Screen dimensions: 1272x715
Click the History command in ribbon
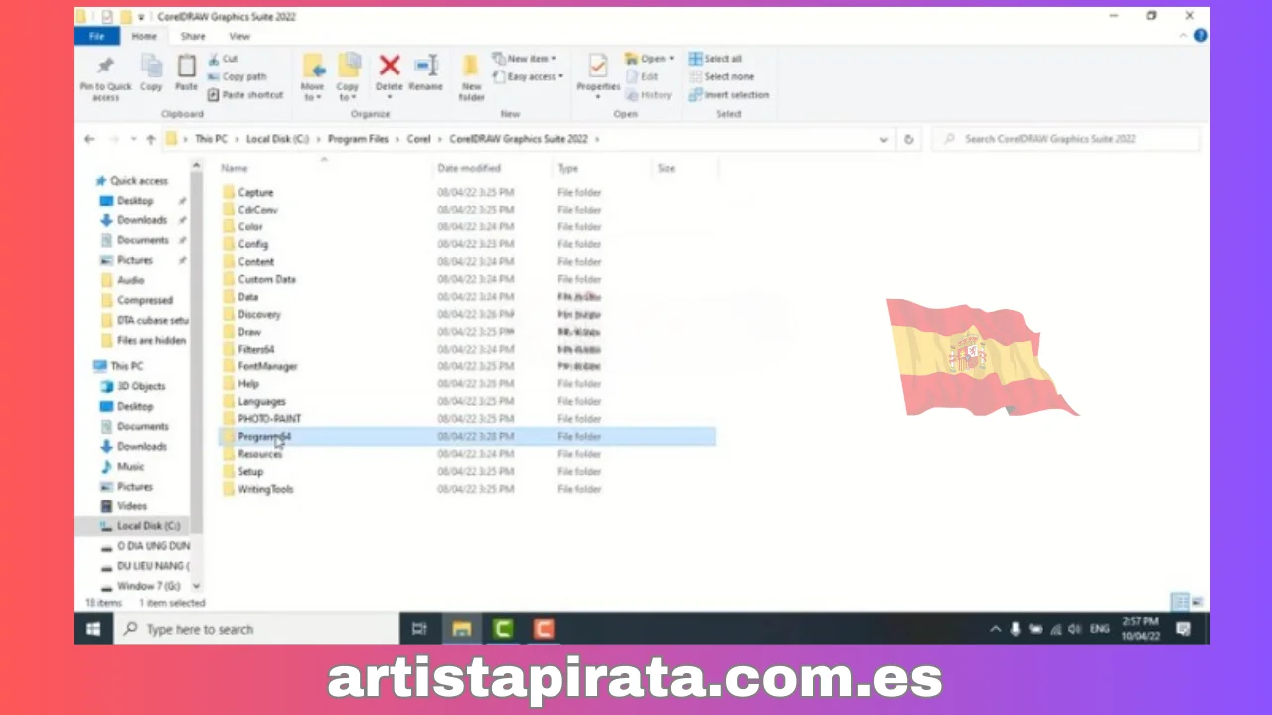tap(649, 95)
